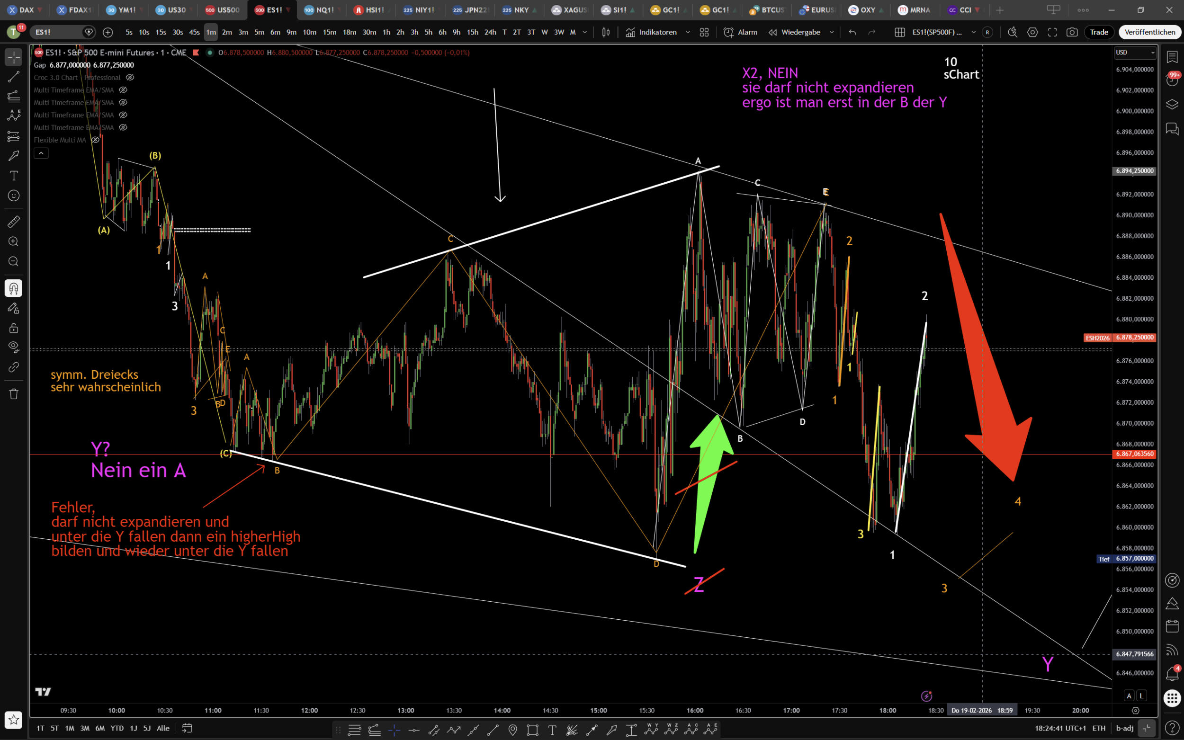Screen dimensions: 1184x740
Task: Expand the Wiedergabe replay dropdown arrow
Action: 831,32
